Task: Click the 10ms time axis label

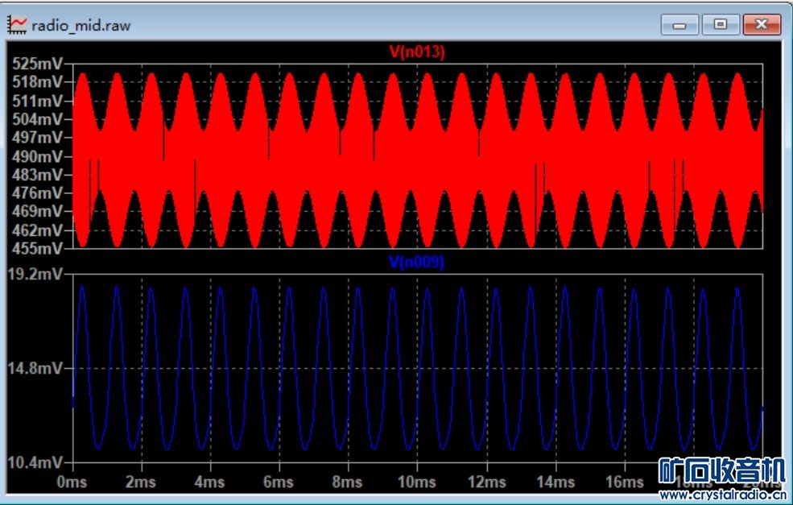Action: coord(416,482)
